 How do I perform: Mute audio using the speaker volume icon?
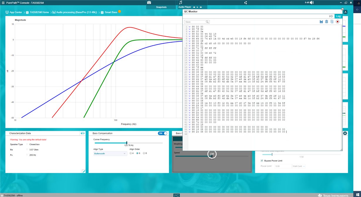click(312, 3)
